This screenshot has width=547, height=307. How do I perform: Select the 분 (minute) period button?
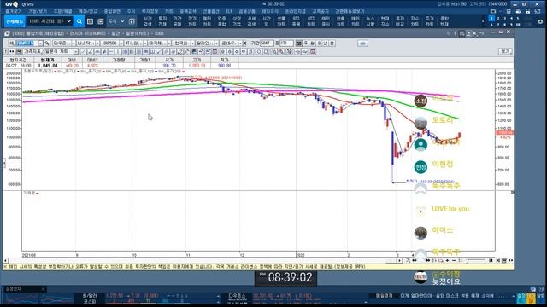[x=332, y=43]
